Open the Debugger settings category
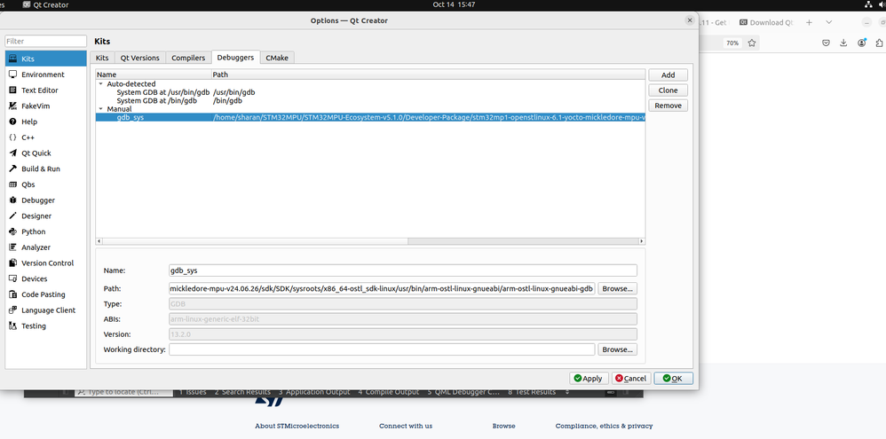Viewport: 886px width, 439px height. coord(46,200)
